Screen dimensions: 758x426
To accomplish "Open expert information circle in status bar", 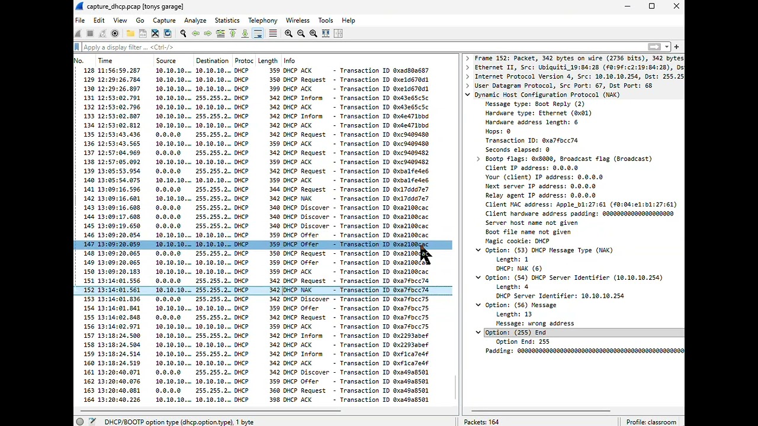I will [80, 422].
